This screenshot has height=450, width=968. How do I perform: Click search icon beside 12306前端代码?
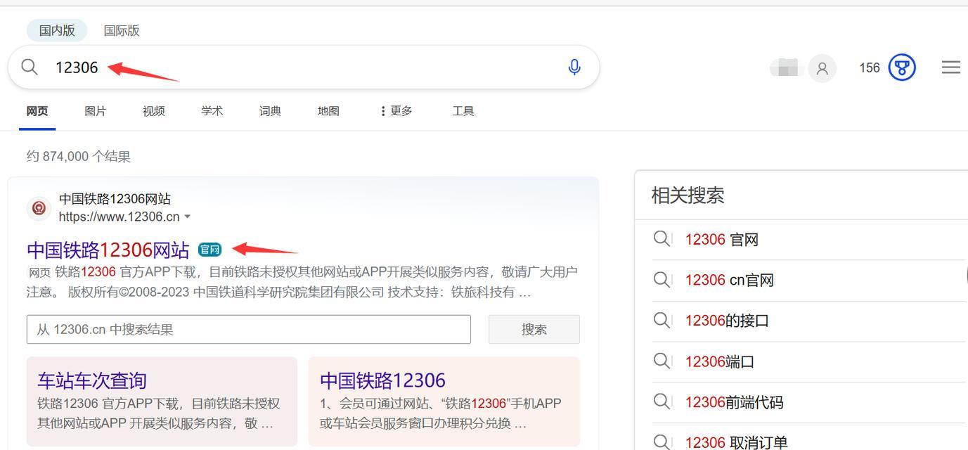point(662,401)
